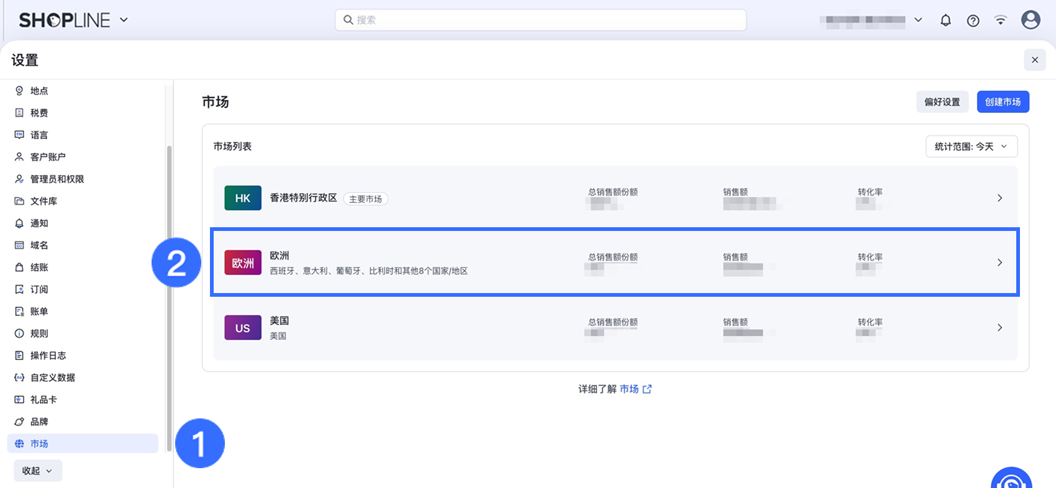Go to 礼品卡 settings item

[x=43, y=400]
